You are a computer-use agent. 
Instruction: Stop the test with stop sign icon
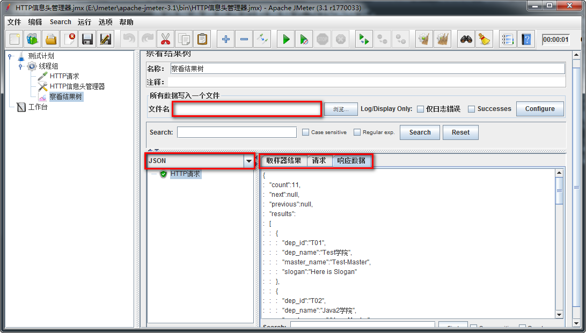322,39
